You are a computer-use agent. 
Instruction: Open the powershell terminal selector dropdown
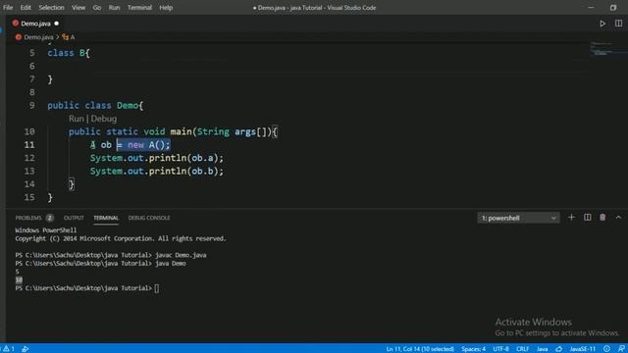pos(518,218)
